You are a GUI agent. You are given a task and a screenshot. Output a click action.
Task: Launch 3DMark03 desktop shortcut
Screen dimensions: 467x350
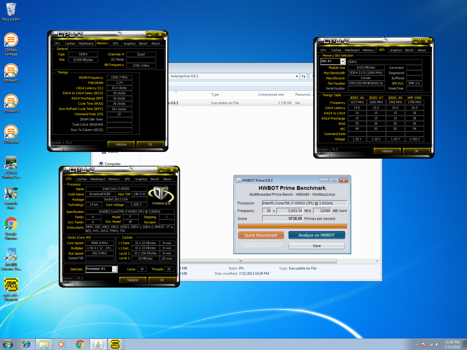(11, 73)
